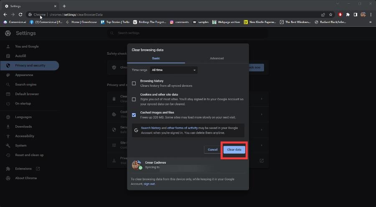Image resolution: width=376 pixels, height=207 pixels.
Task: Click the share icon in the address bar
Action: (323, 15)
